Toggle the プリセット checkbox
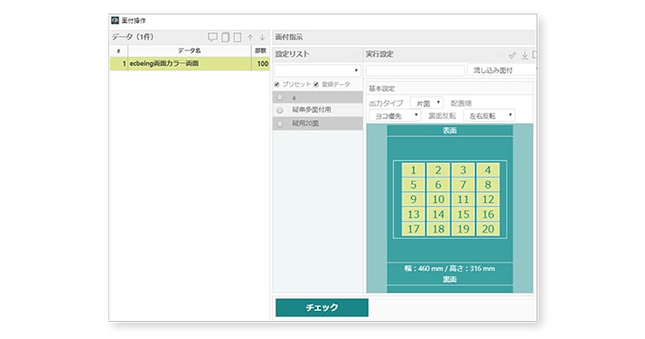 click(276, 84)
